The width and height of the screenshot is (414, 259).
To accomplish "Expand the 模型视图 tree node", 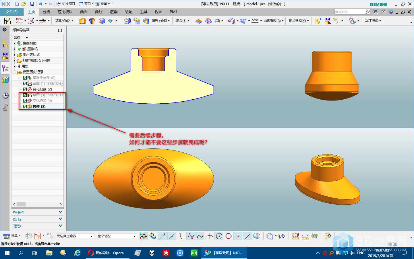I will [x=14, y=43].
